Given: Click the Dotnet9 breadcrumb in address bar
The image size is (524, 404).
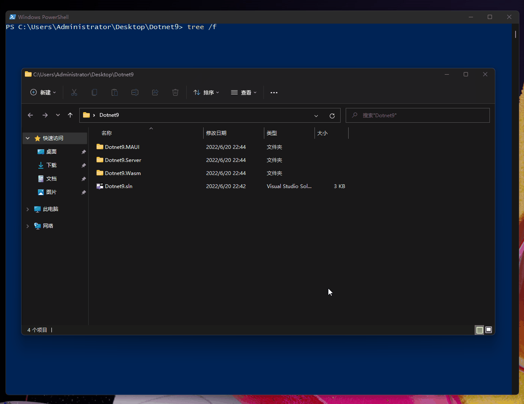Looking at the screenshot, I should coord(109,115).
